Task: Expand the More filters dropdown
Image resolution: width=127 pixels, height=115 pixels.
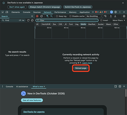Action: pyautogui.click(x=119, y=20)
